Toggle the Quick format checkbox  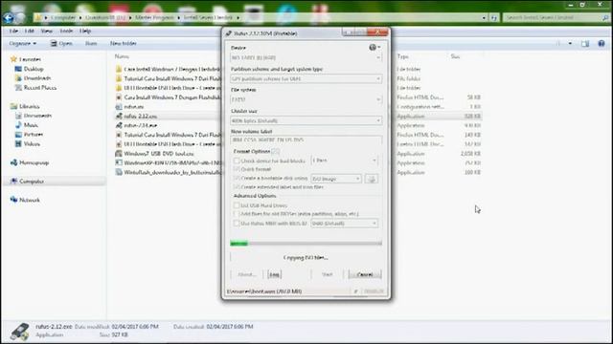tap(237, 169)
